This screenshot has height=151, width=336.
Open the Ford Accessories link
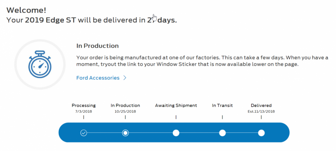[x=98, y=78]
